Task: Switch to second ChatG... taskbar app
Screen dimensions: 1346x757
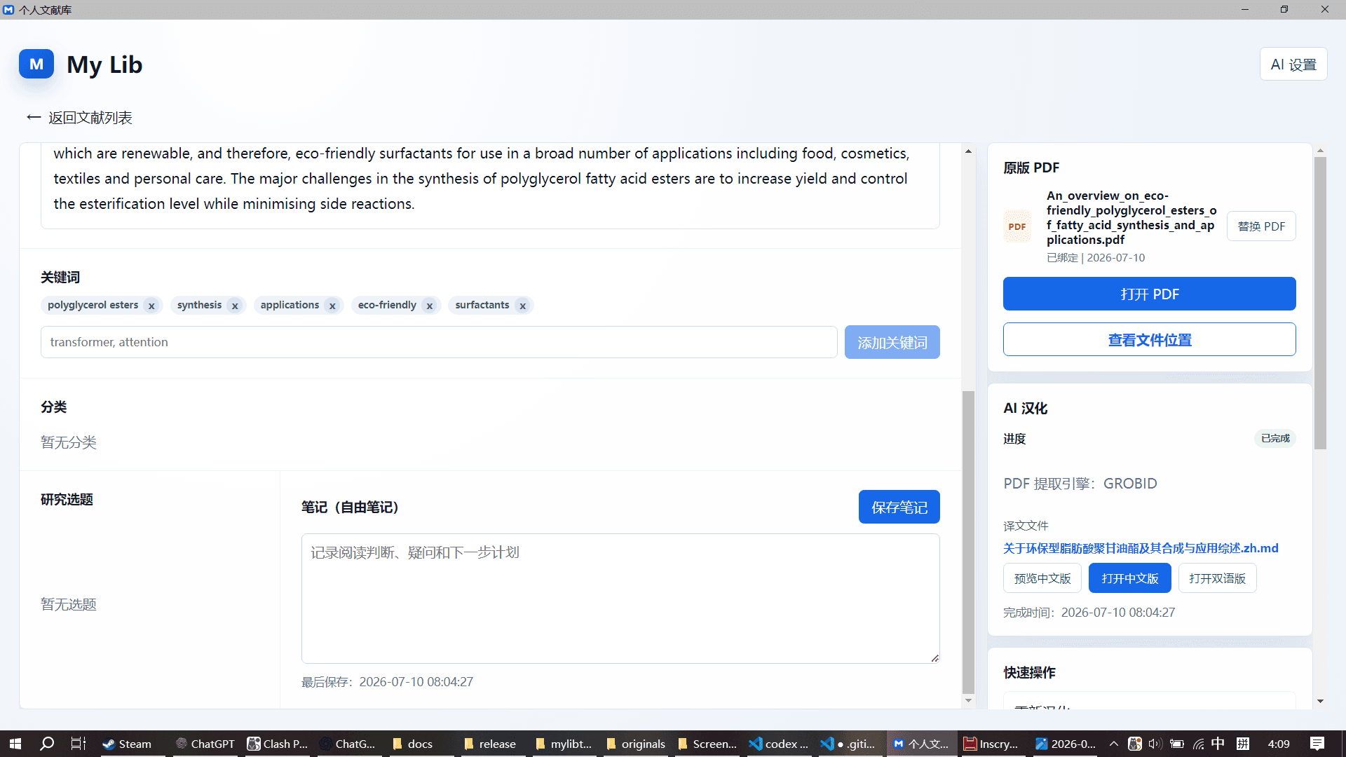Action: click(348, 744)
